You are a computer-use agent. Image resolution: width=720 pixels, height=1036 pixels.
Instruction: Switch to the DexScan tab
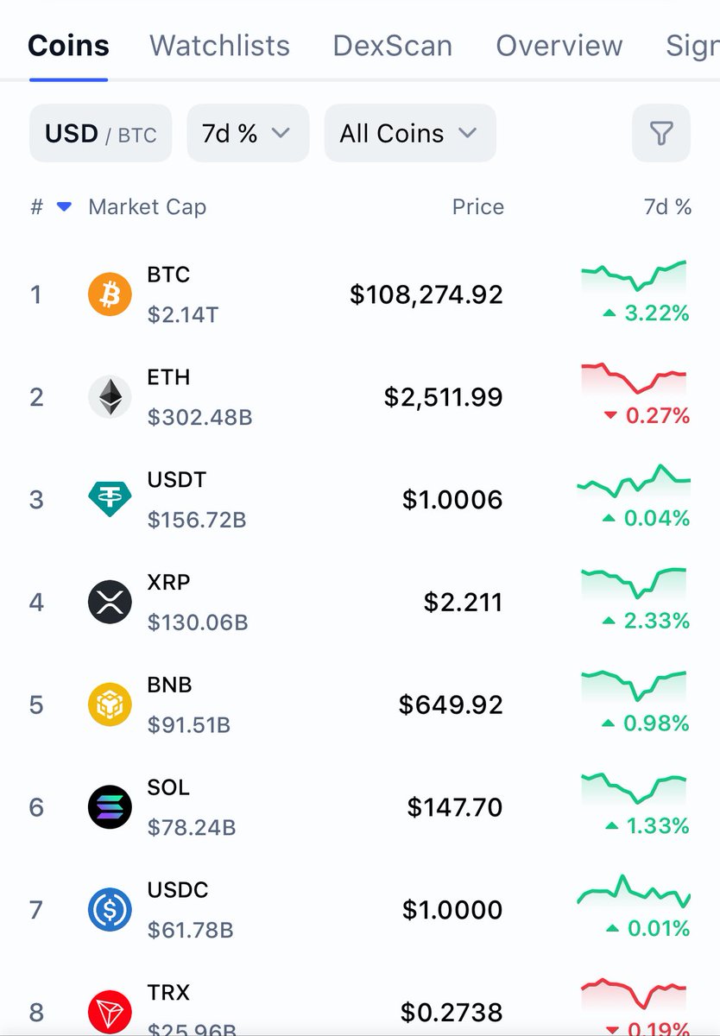(393, 45)
